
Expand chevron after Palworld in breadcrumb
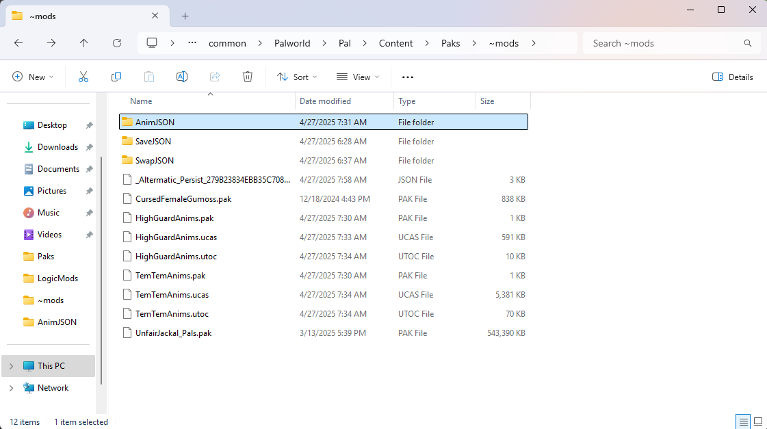pyautogui.click(x=324, y=43)
